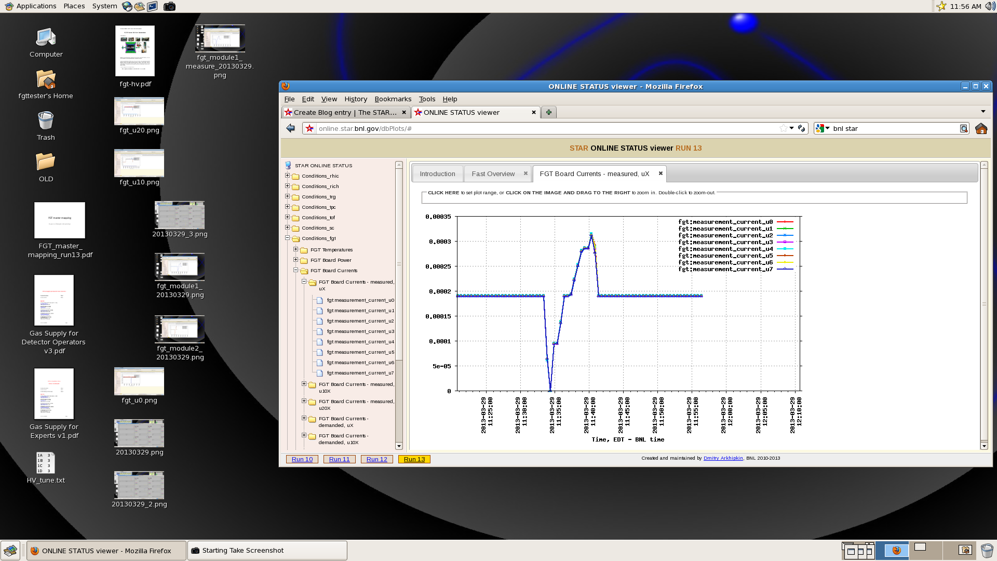Expand Conditions_rhic tree node
Screen dimensions: 997x561
pos(287,176)
